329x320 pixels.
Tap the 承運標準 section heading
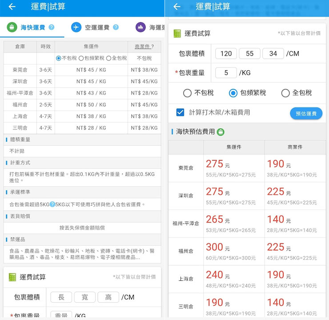coord(20,192)
